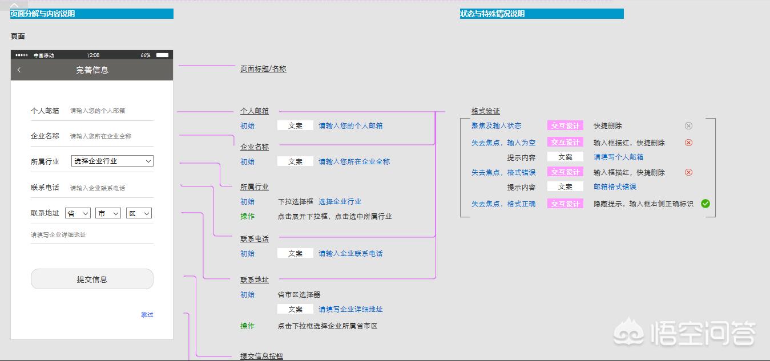Click 文案 box next to 请填写个人邮箱
Image resolution: width=770 pixels, height=361 pixels.
pyautogui.click(x=565, y=157)
